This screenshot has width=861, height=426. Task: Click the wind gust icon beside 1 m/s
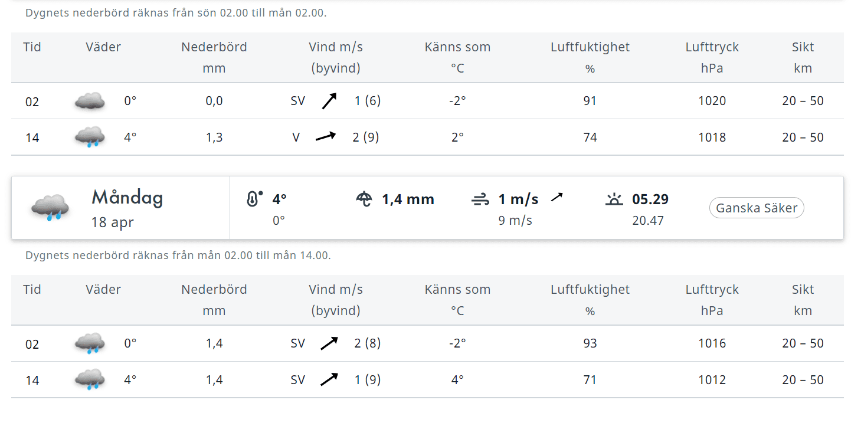tap(480, 200)
